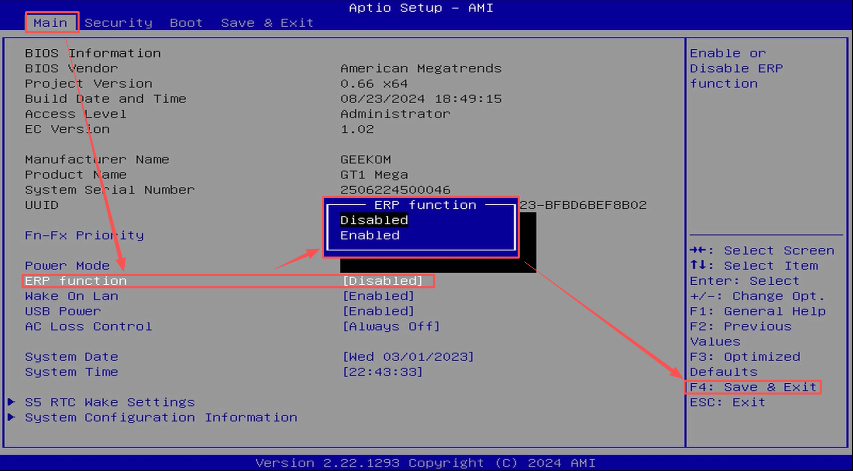Edit the System Date field
853x471 pixels.
(x=408, y=357)
